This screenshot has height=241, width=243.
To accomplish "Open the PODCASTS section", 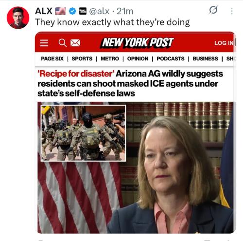I will click(171, 58).
